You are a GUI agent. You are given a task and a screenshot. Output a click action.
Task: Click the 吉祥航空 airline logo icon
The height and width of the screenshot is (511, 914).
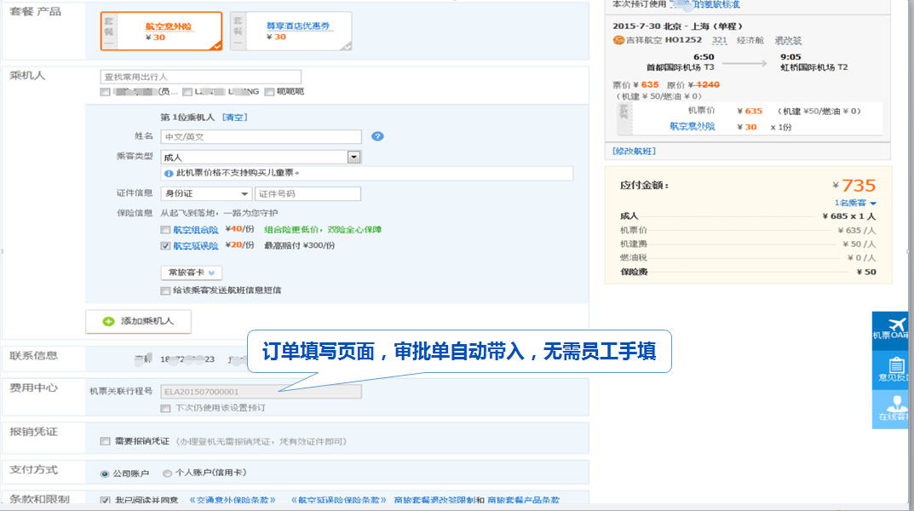[x=618, y=40]
